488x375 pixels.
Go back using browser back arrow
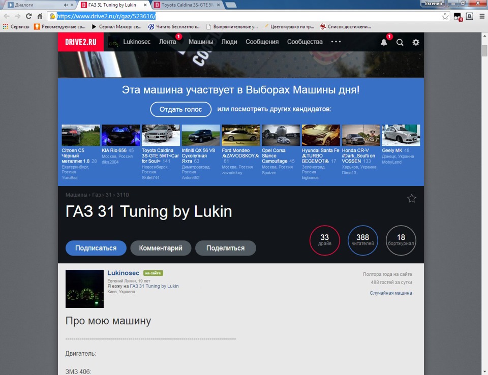coord(7,16)
